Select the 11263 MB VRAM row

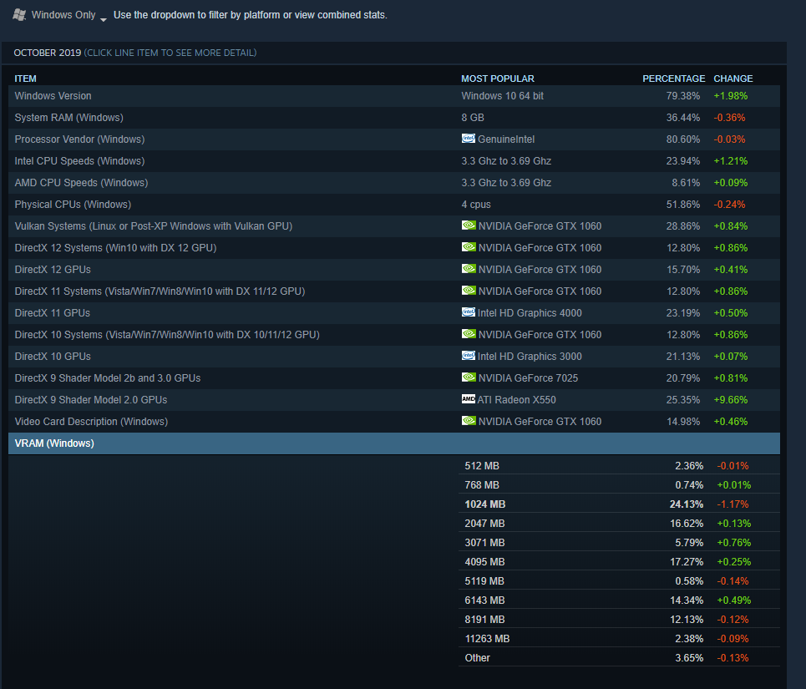pos(620,639)
